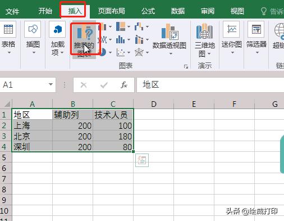Select the radar surface chart icon
This screenshot has width=284, height=221.
point(139,52)
